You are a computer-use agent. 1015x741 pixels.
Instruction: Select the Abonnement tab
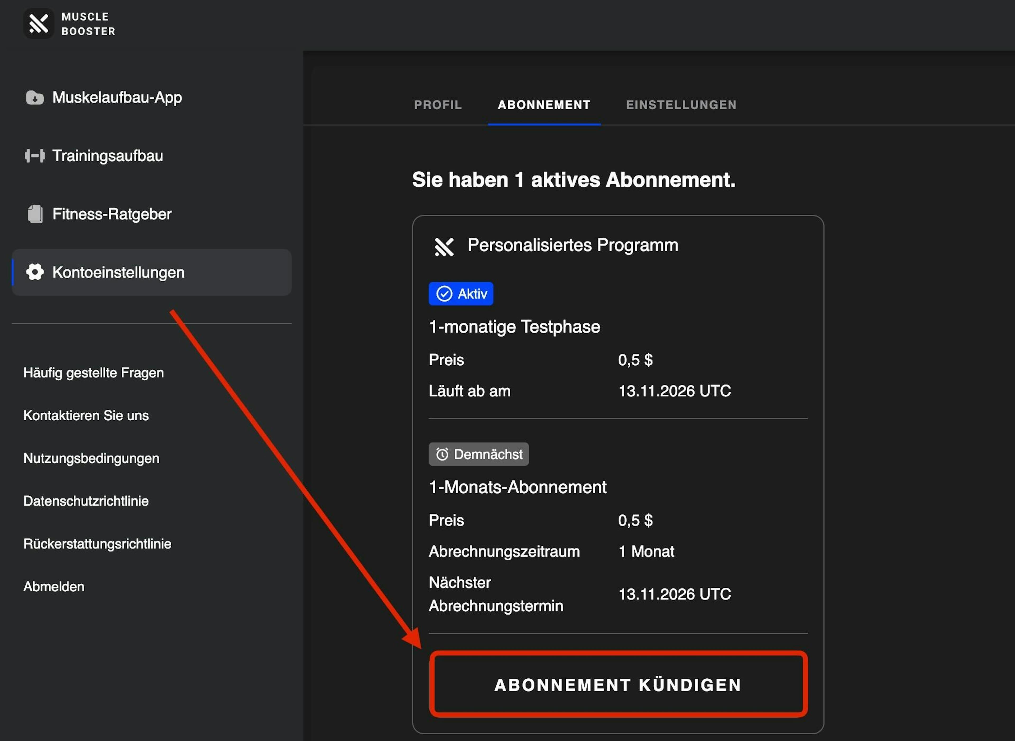coord(544,104)
